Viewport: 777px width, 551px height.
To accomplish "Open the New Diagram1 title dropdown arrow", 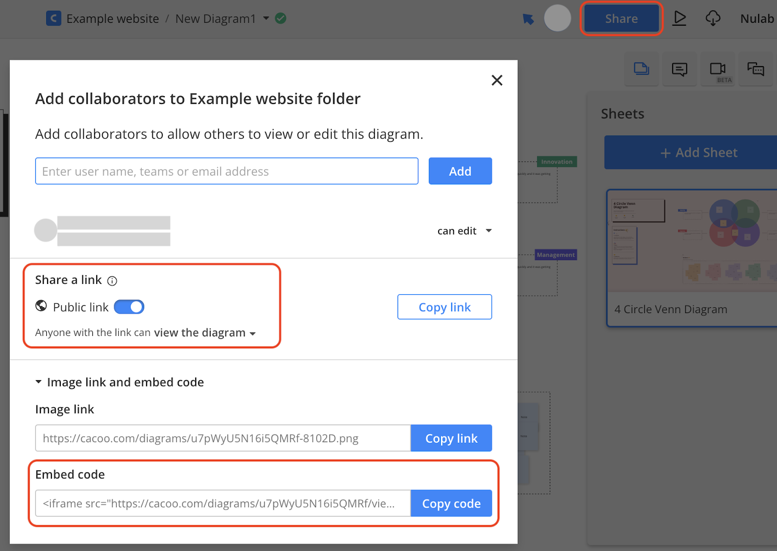I will tap(266, 18).
